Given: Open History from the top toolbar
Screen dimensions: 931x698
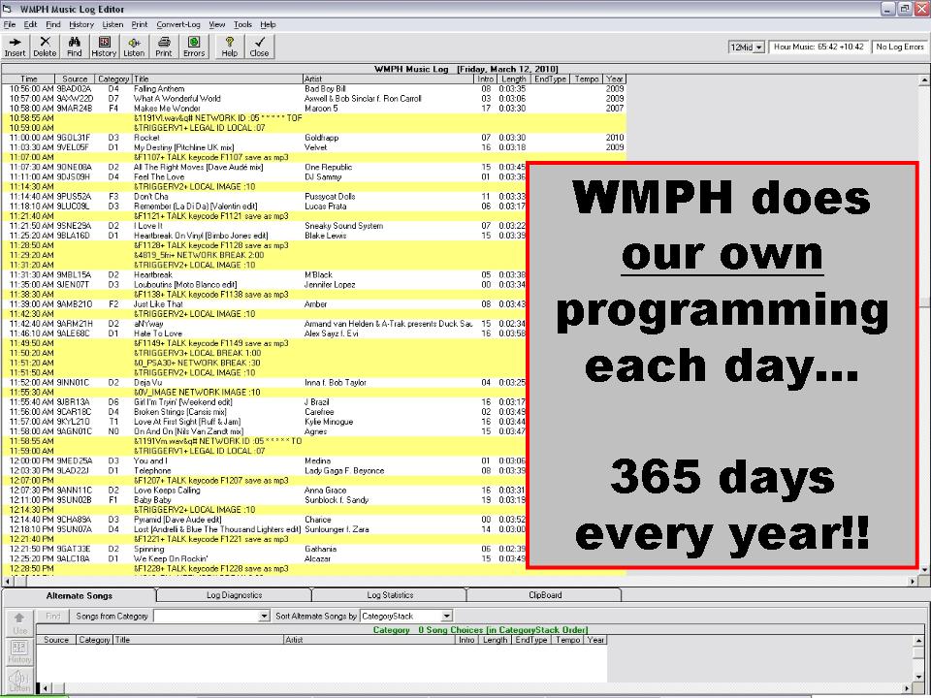Looking at the screenshot, I should tap(104, 47).
